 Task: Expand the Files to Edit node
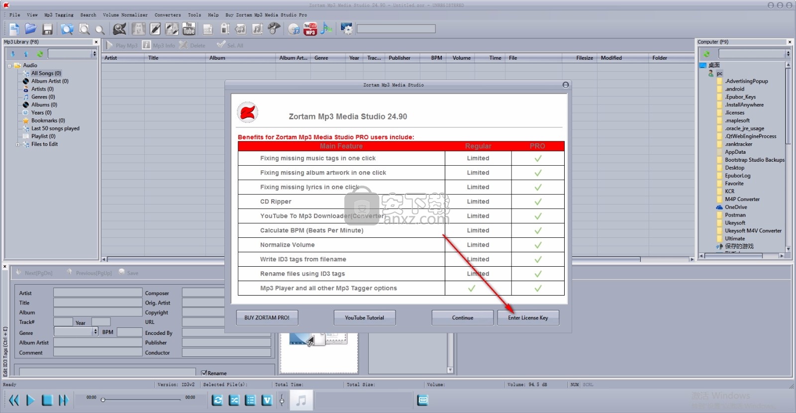pyautogui.click(x=18, y=145)
